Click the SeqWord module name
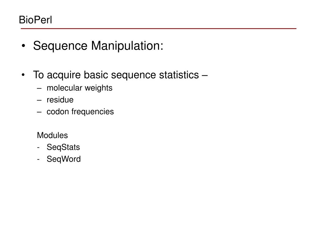The height and width of the screenshot is (234, 312). coord(64,159)
